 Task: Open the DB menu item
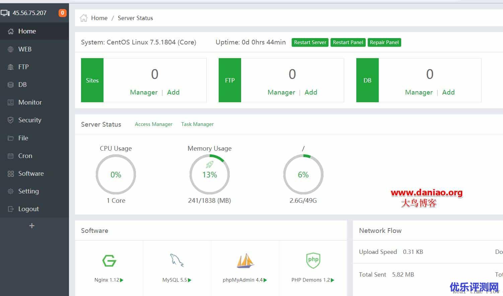pos(34,85)
